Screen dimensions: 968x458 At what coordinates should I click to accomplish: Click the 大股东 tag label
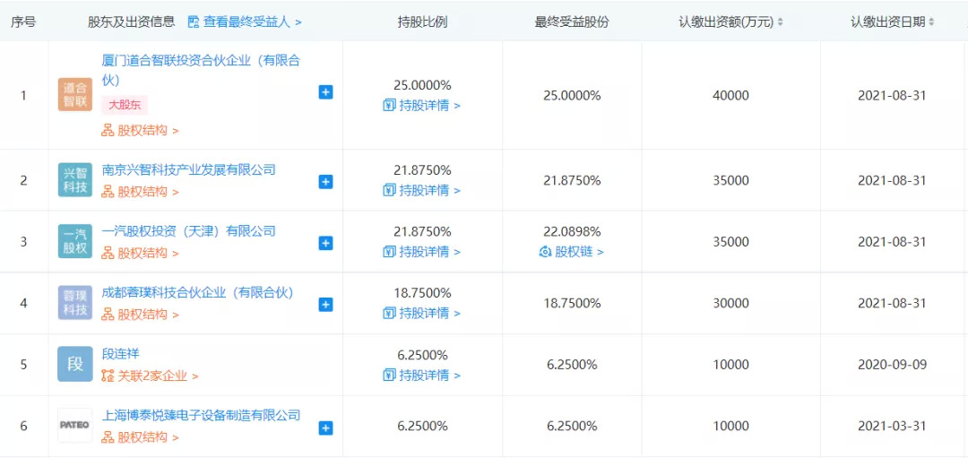(x=125, y=105)
